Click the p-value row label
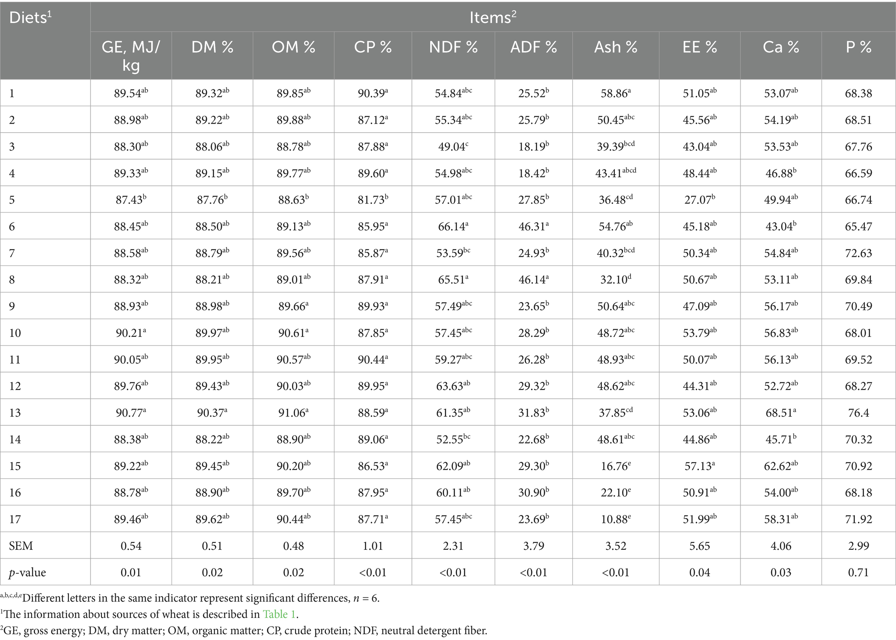The width and height of the screenshot is (896, 640). point(27,572)
